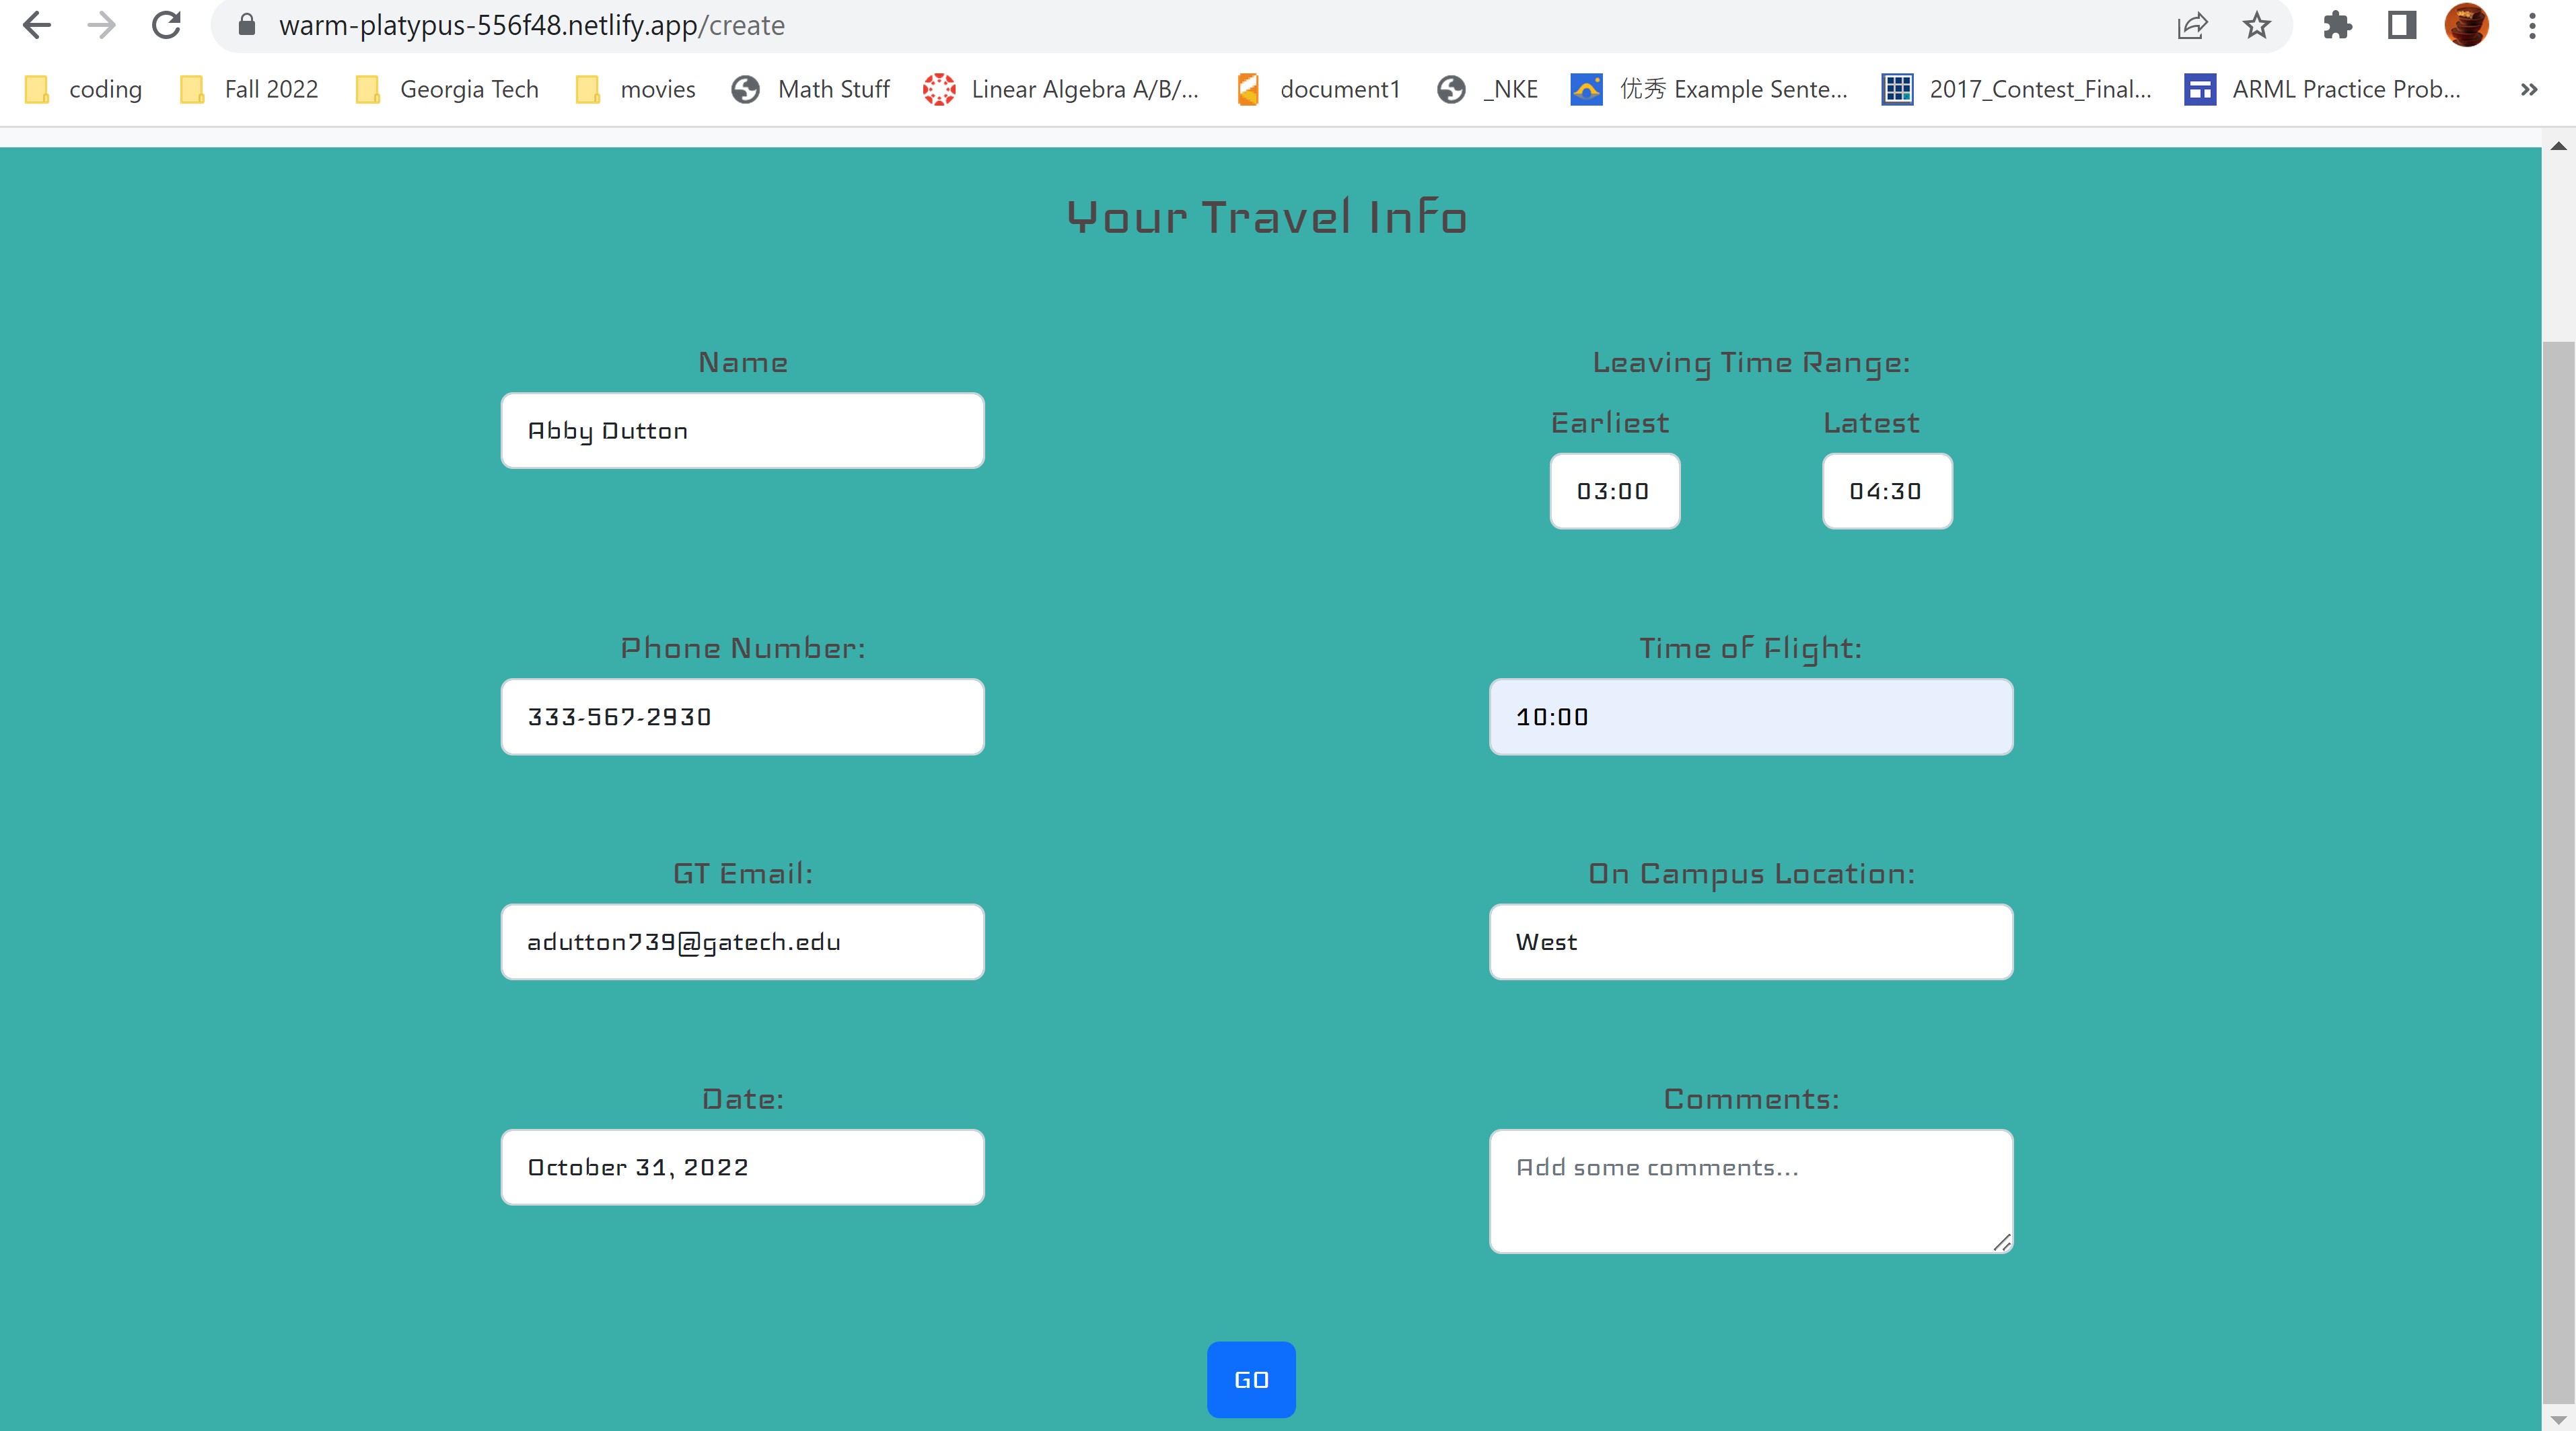This screenshot has width=2576, height=1431.
Task: Click the page scrollbar down arrow
Action: [x=2558, y=1420]
